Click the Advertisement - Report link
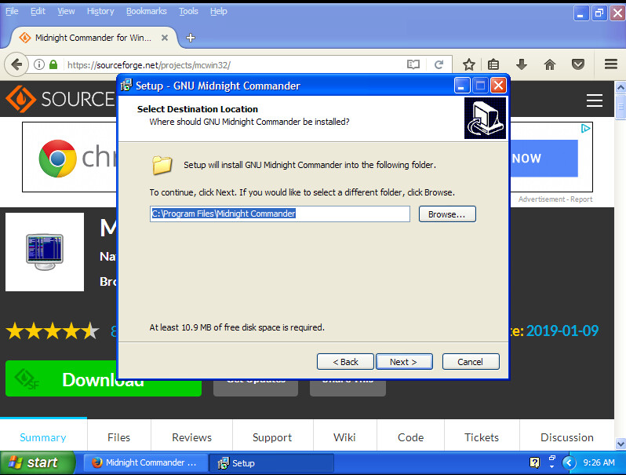Screen dimensions: 626x475 tap(555, 199)
